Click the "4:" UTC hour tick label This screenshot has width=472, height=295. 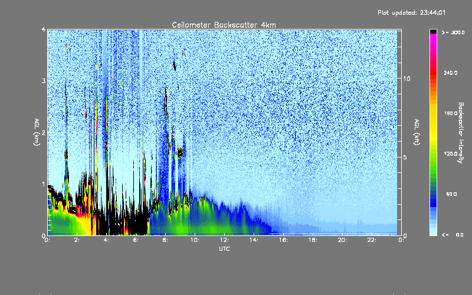pyautogui.click(x=106, y=240)
